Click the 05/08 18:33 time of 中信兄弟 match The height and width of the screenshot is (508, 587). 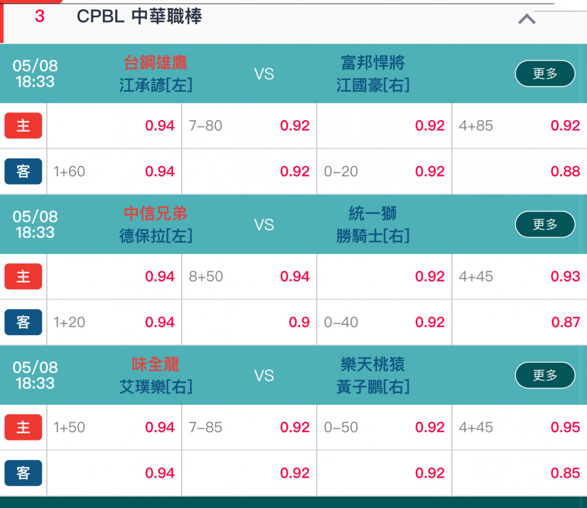tap(35, 224)
